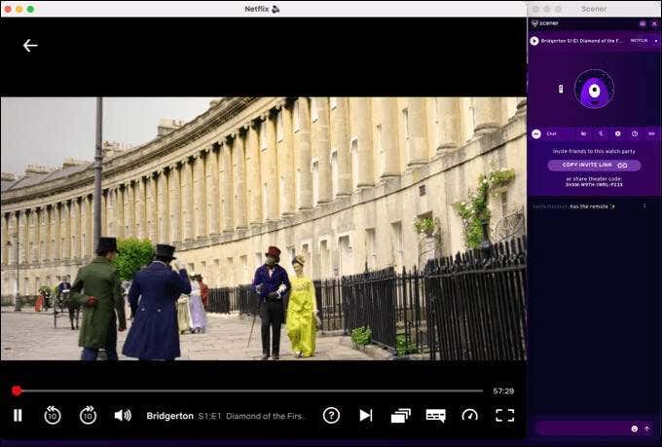Toggle the camera in Scener

coord(583,134)
